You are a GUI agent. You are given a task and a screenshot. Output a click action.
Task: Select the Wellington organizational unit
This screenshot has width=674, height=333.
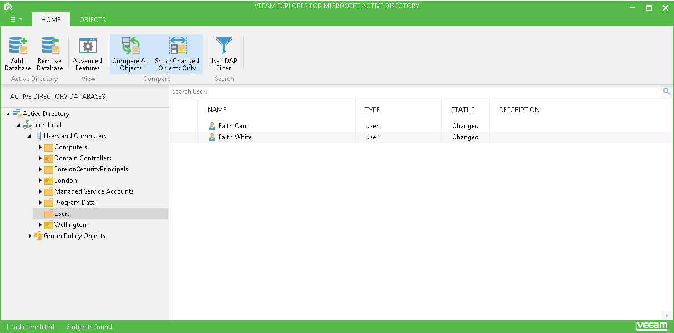(x=70, y=225)
